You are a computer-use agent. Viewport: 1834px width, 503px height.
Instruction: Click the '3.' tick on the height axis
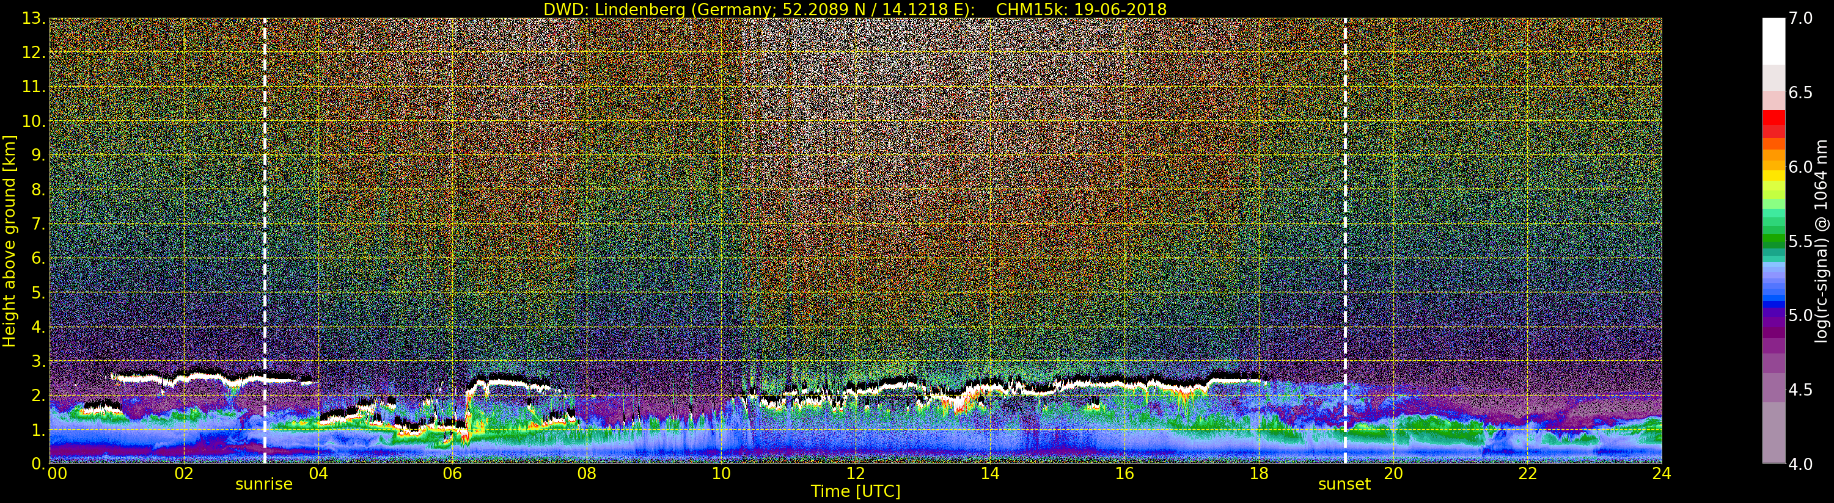(x=38, y=361)
